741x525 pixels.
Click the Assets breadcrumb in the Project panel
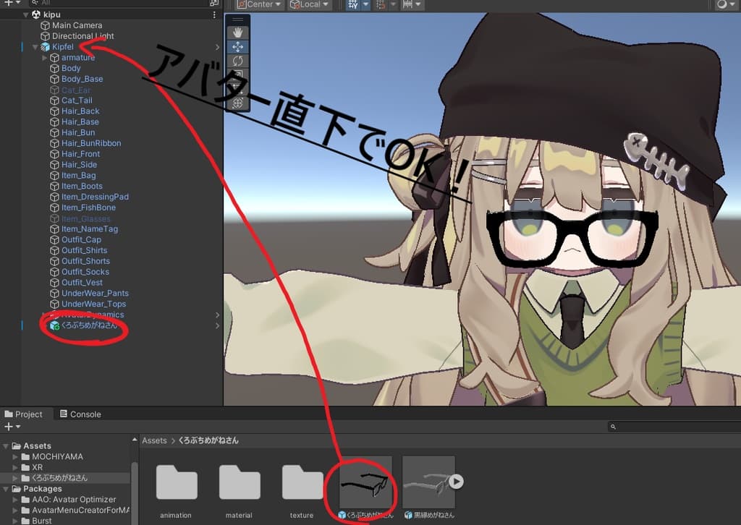(154, 440)
